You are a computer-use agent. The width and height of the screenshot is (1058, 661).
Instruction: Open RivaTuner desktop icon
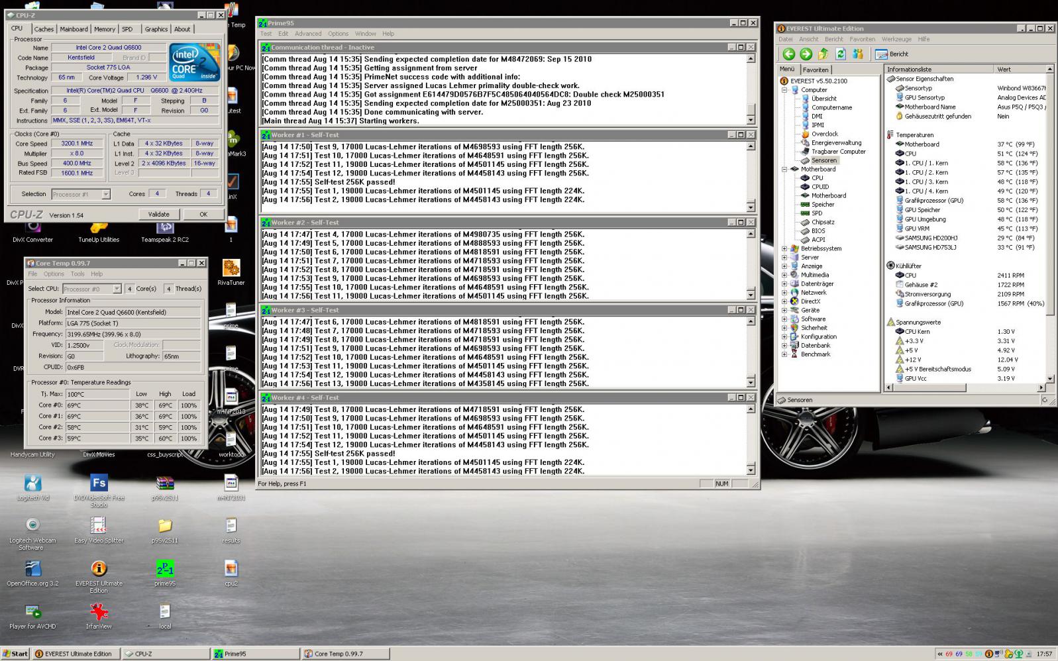coord(231,273)
